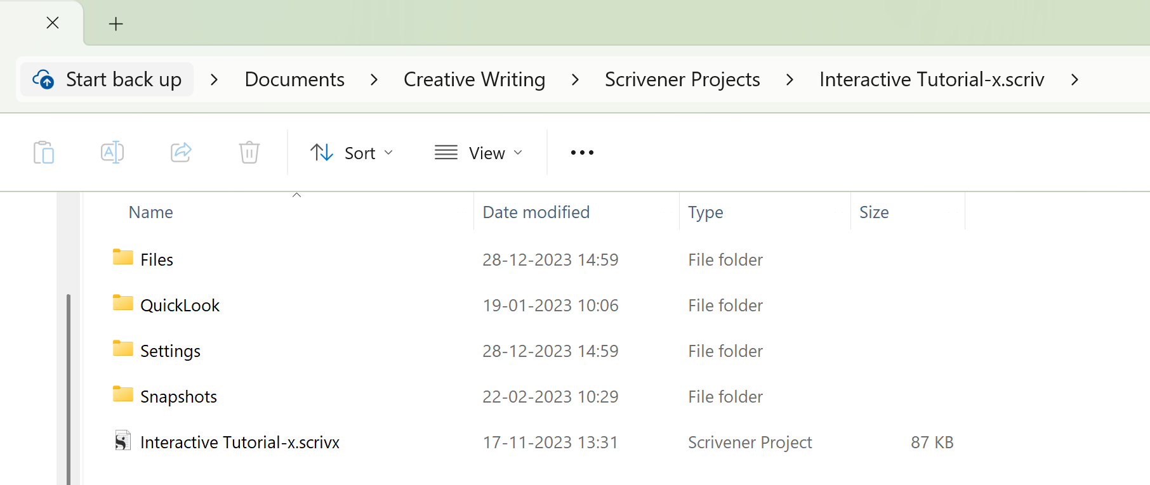Viewport: 1150px width, 485px height.
Task: Expand chevron after Documents breadcrumb
Action: point(374,80)
